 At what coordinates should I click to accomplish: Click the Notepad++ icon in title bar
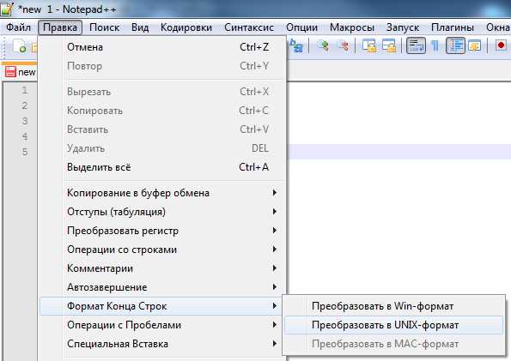pos(7,9)
